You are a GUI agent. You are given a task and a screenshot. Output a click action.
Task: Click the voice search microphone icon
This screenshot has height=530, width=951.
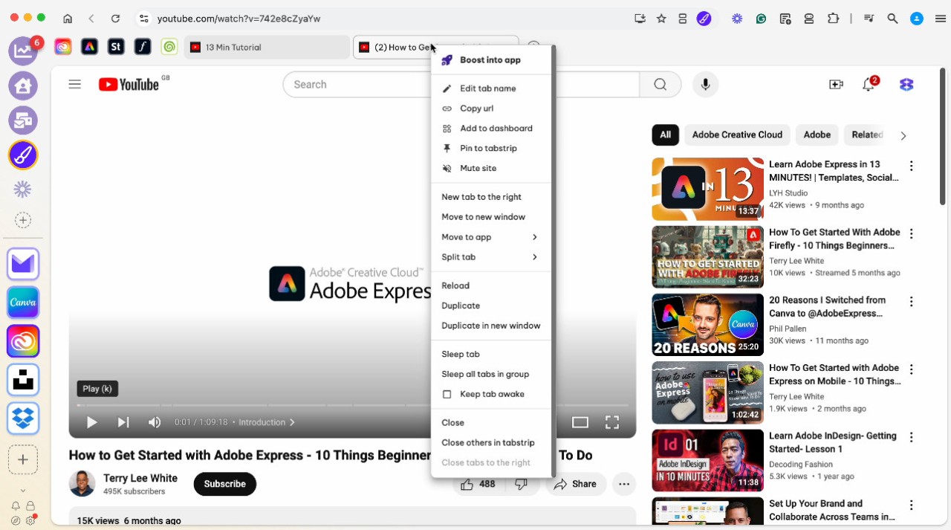tap(705, 85)
